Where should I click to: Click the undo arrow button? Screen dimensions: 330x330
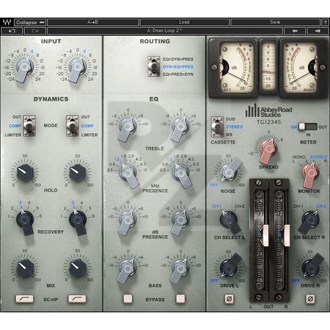click(12, 31)
